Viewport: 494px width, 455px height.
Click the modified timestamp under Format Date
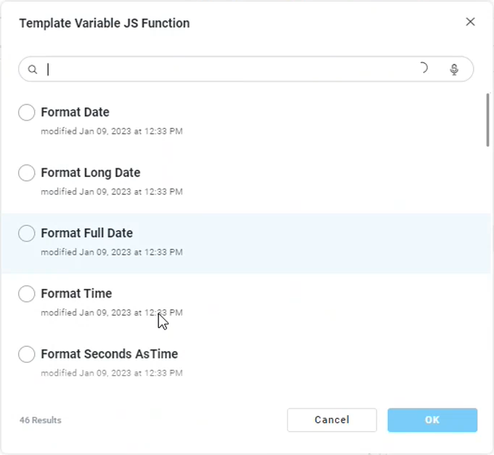[x=111, y=131]
